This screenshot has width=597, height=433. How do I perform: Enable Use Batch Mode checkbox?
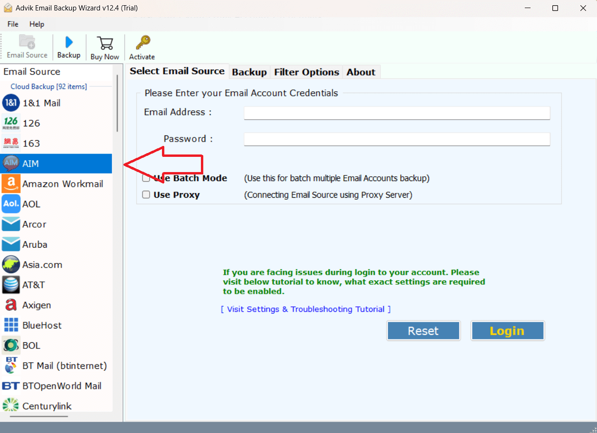(146, 178)
